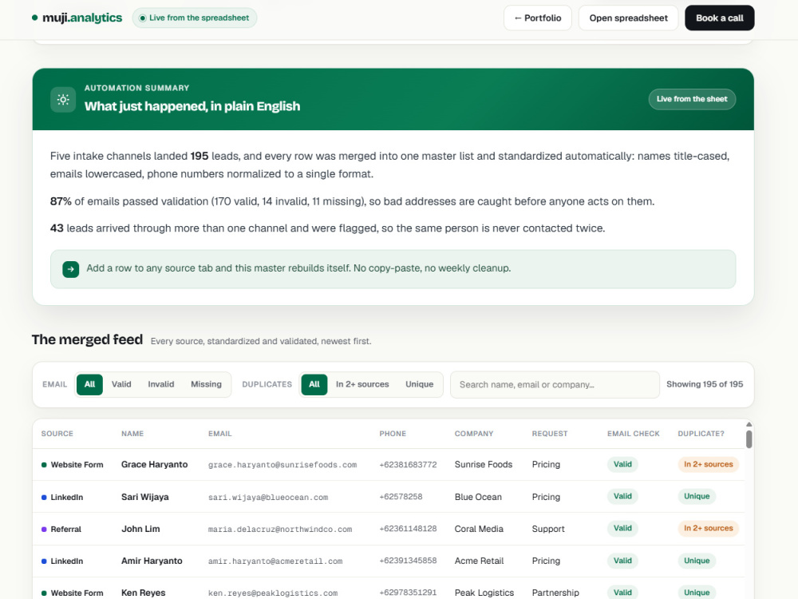Screen dimensions: 798x599
Task: Click Unique badge in Sari Wijaya row
Action: click(x=697, y=497)
